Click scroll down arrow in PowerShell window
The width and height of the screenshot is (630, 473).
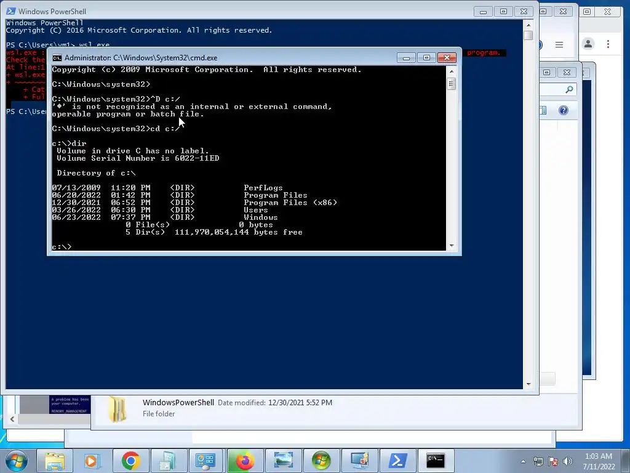click(528, 384)
